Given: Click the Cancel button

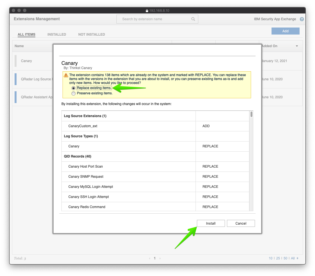Looking at the screenshot, I should click(241, 223).
